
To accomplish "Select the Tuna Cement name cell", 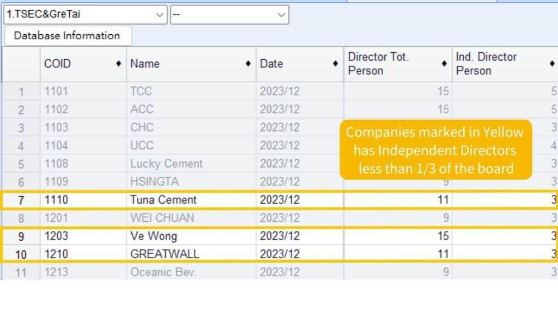I will [x=163, y=200].
